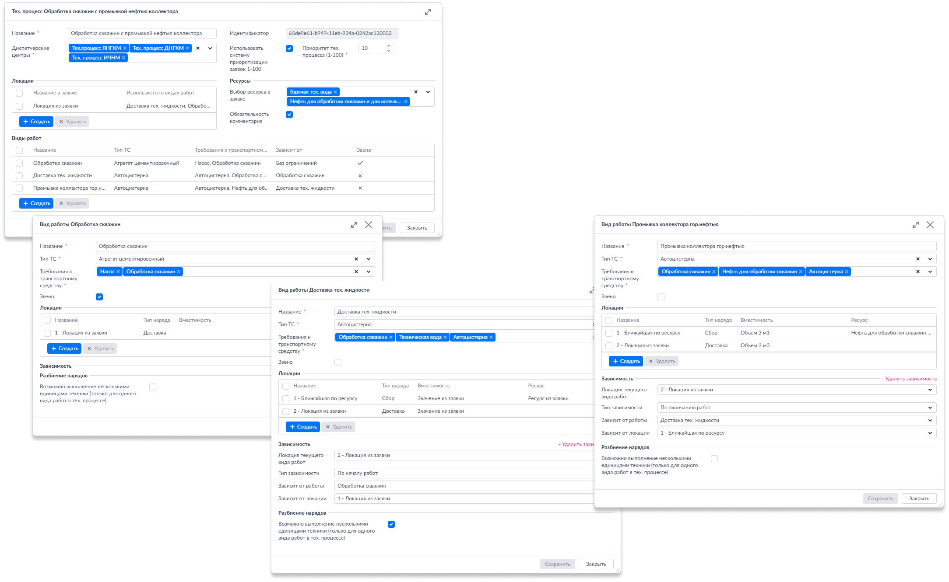This screenshot has width=949, height=582.
Task: Disable multiple units execution in Доставка dialog
Action: (x=391, y=524)
